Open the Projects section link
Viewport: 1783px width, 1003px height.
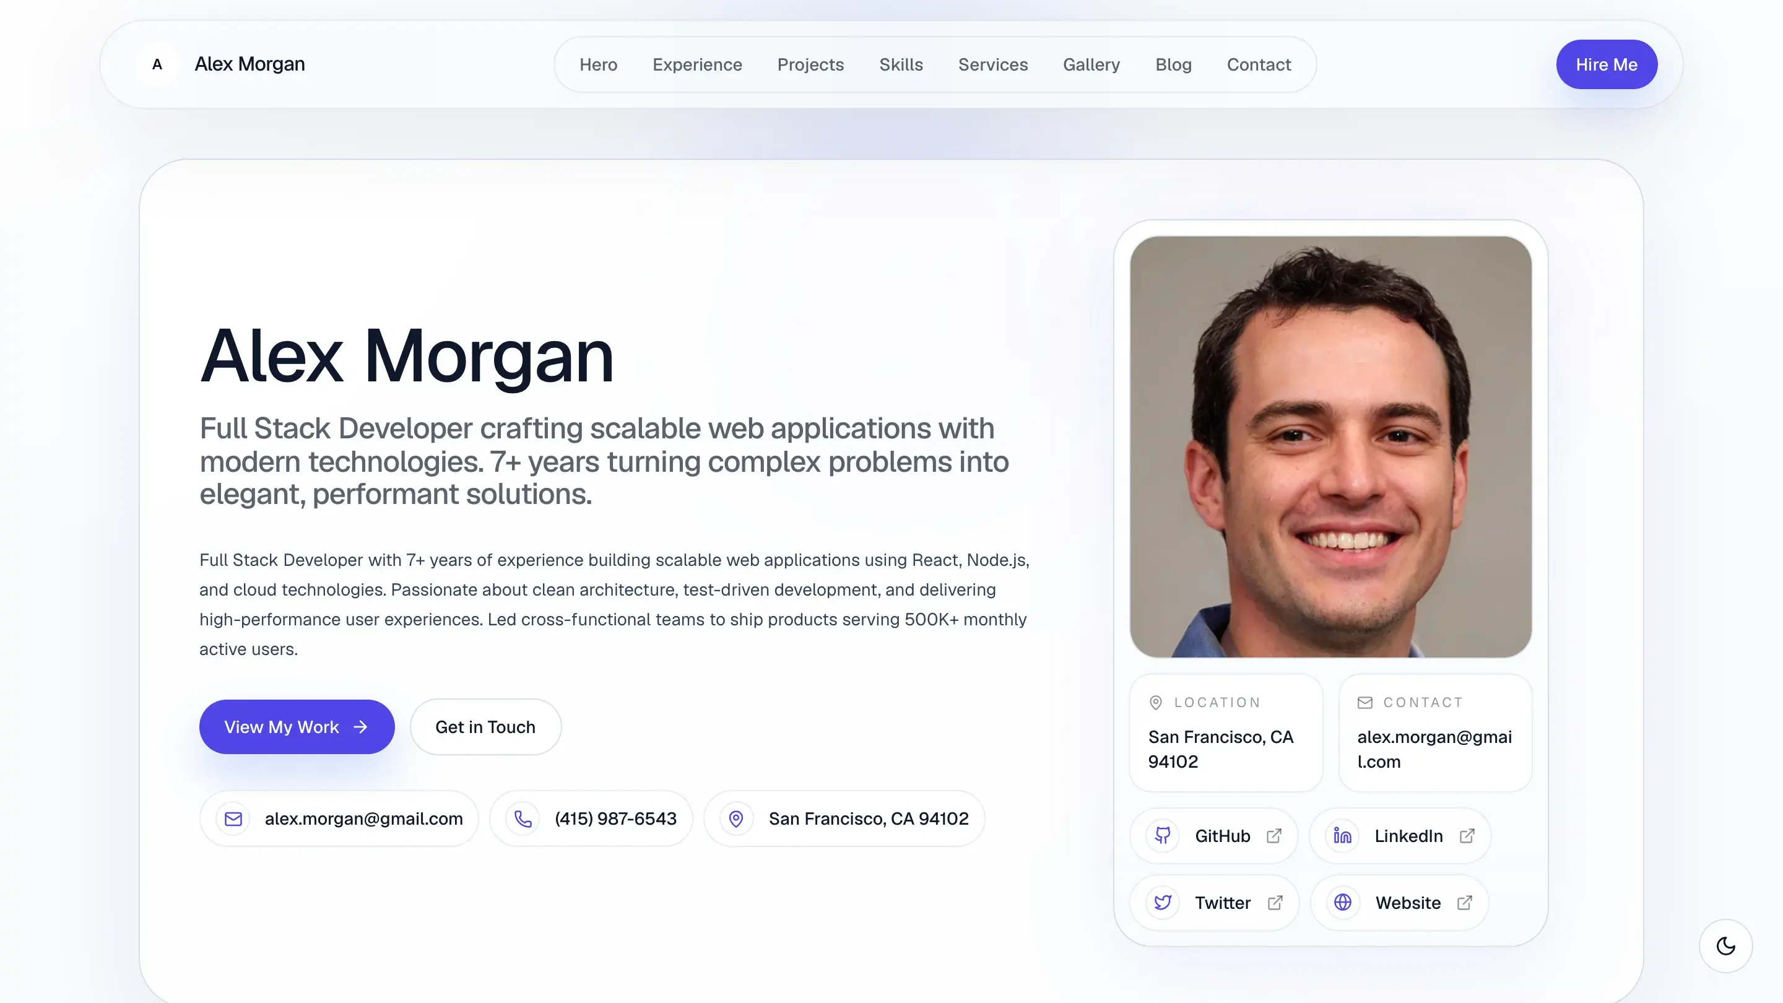[x=810, y=64]
